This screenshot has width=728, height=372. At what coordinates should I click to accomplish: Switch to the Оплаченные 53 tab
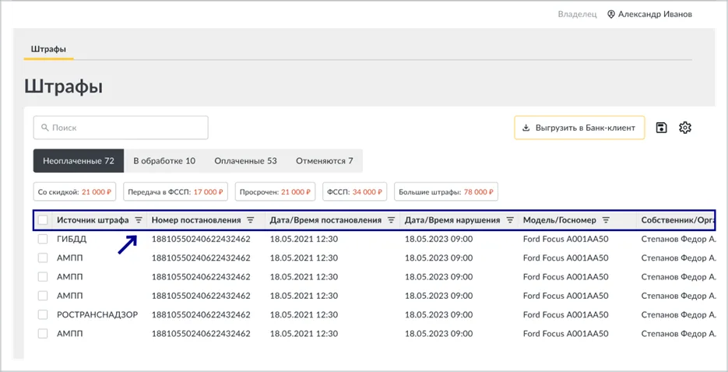(x=245, y=161)
